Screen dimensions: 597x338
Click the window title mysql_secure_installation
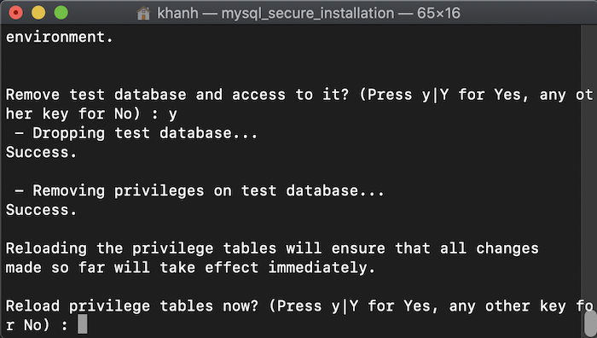tap(308, 14)
